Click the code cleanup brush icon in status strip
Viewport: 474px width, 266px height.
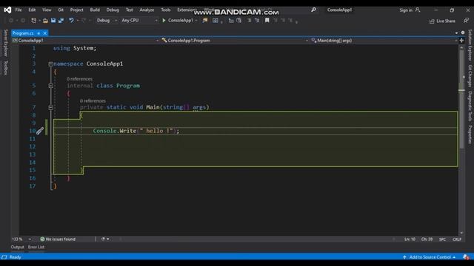tap(103, 239)
